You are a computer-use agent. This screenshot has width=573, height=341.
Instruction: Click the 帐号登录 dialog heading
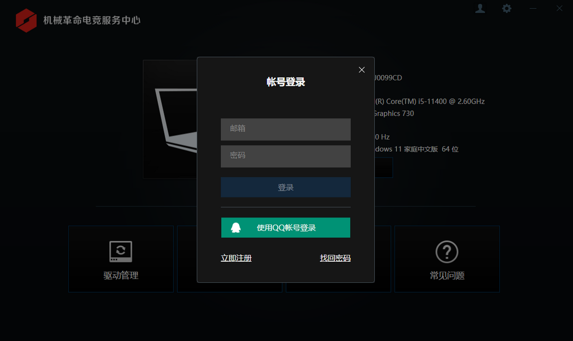tap(286, 82)
